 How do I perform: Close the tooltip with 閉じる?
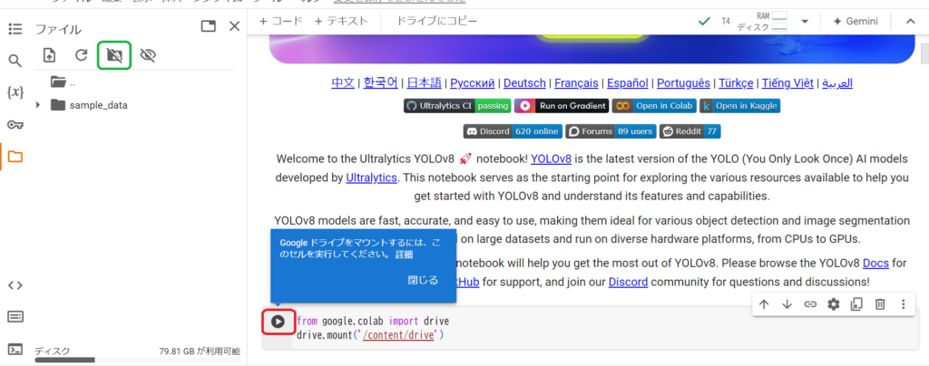[423, 280]
